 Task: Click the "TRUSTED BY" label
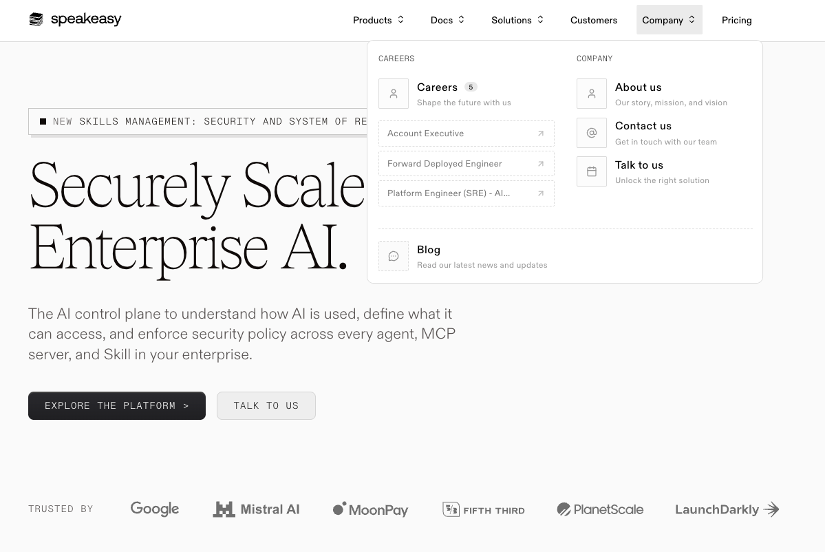(61, 509)
